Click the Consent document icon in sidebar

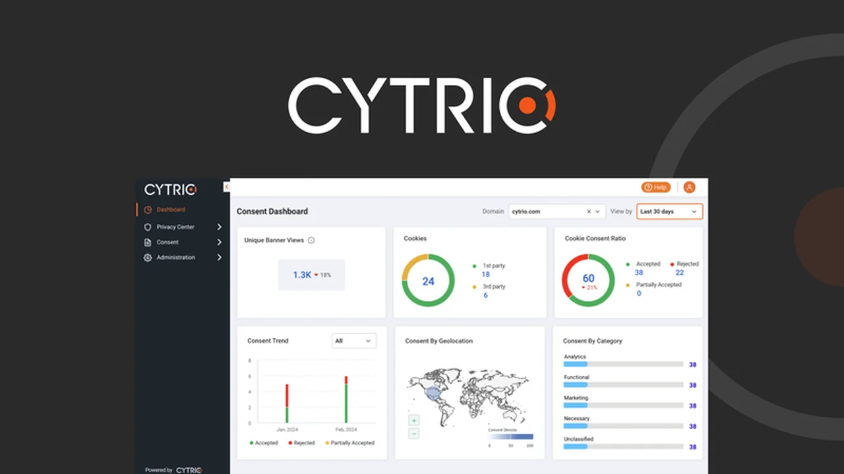[148, 242]
